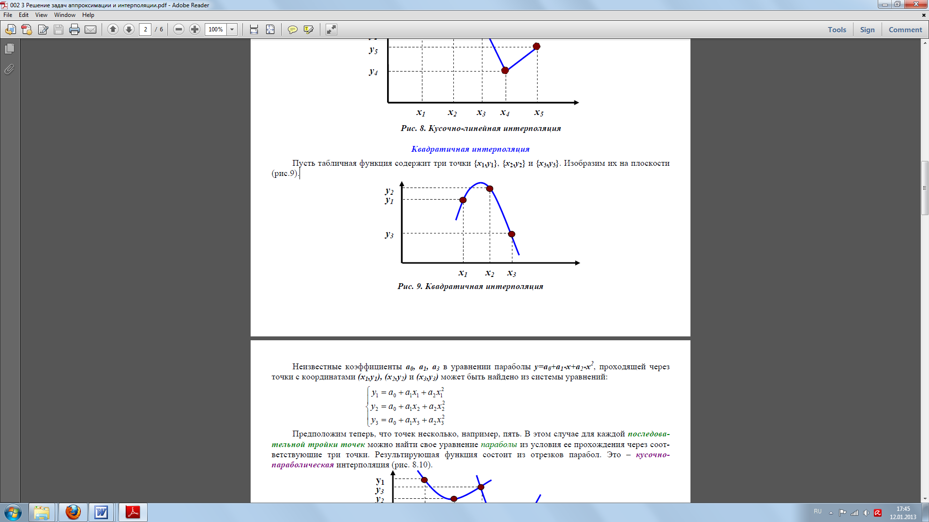Open the File menu
This screenshot has width=929, height=522.
(8, 15)
